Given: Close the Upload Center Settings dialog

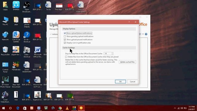Looking at the screenshot, I should point(135,22).
